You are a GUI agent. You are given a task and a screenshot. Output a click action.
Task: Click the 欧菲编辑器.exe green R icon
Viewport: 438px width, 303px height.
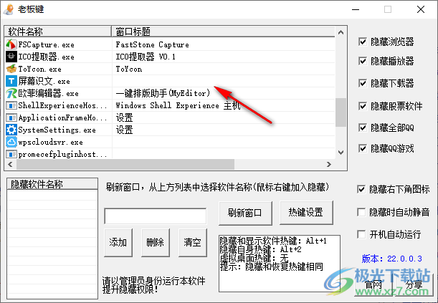(11, 93)
